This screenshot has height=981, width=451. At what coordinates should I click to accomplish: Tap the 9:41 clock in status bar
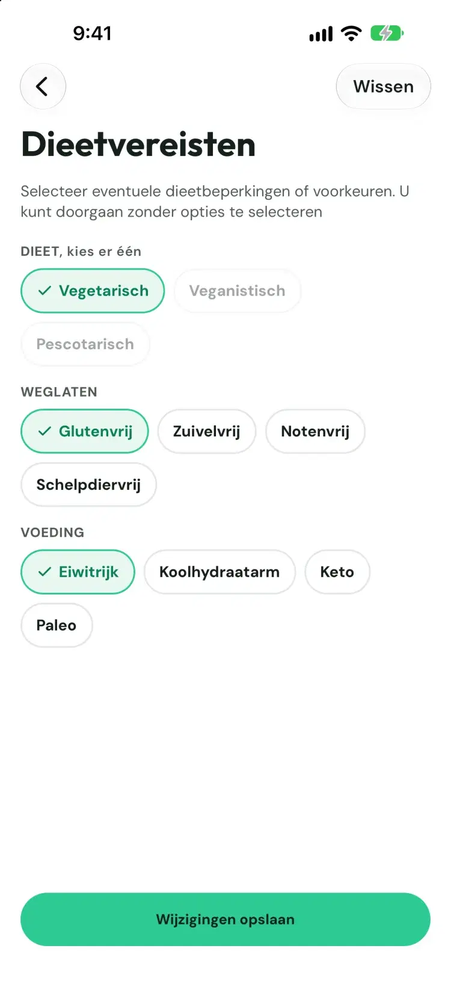[92, 33]
